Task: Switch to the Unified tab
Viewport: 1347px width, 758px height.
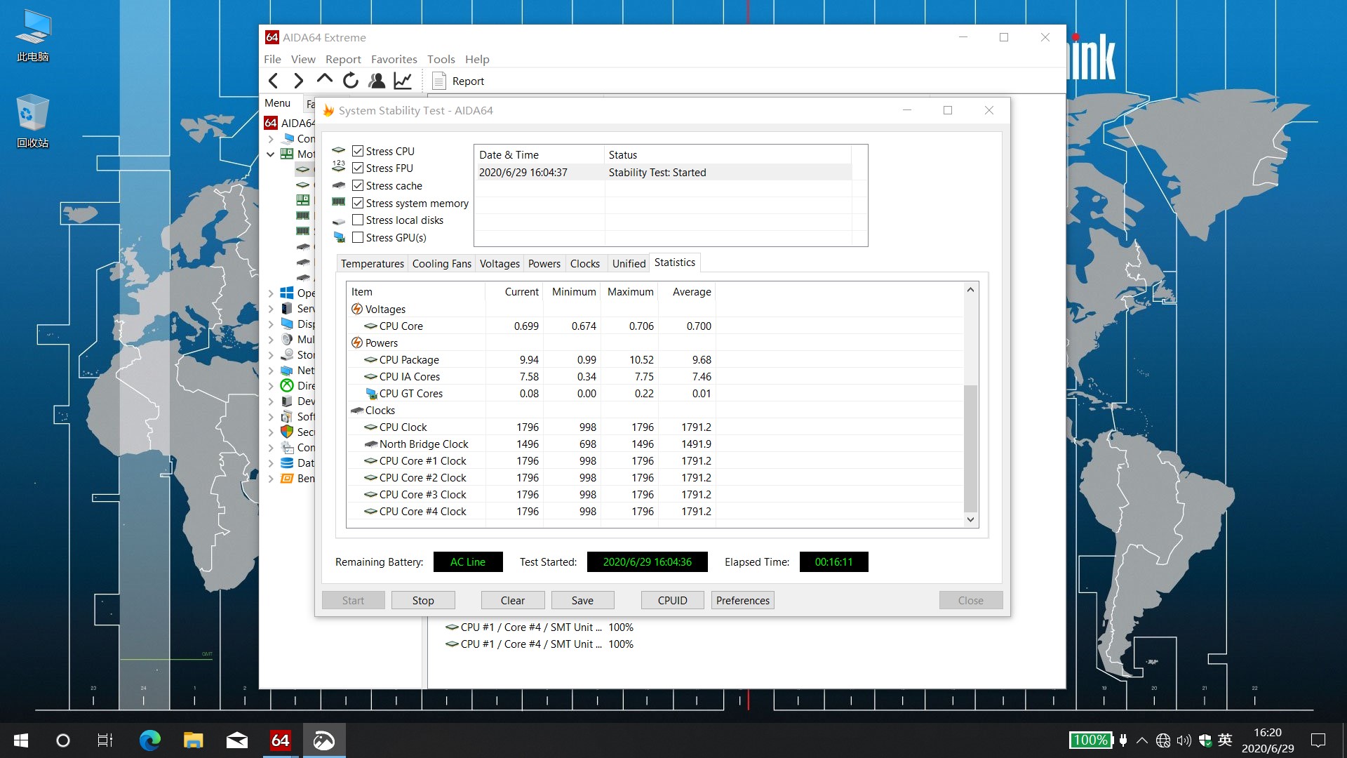Action: (x=629, y=263)
